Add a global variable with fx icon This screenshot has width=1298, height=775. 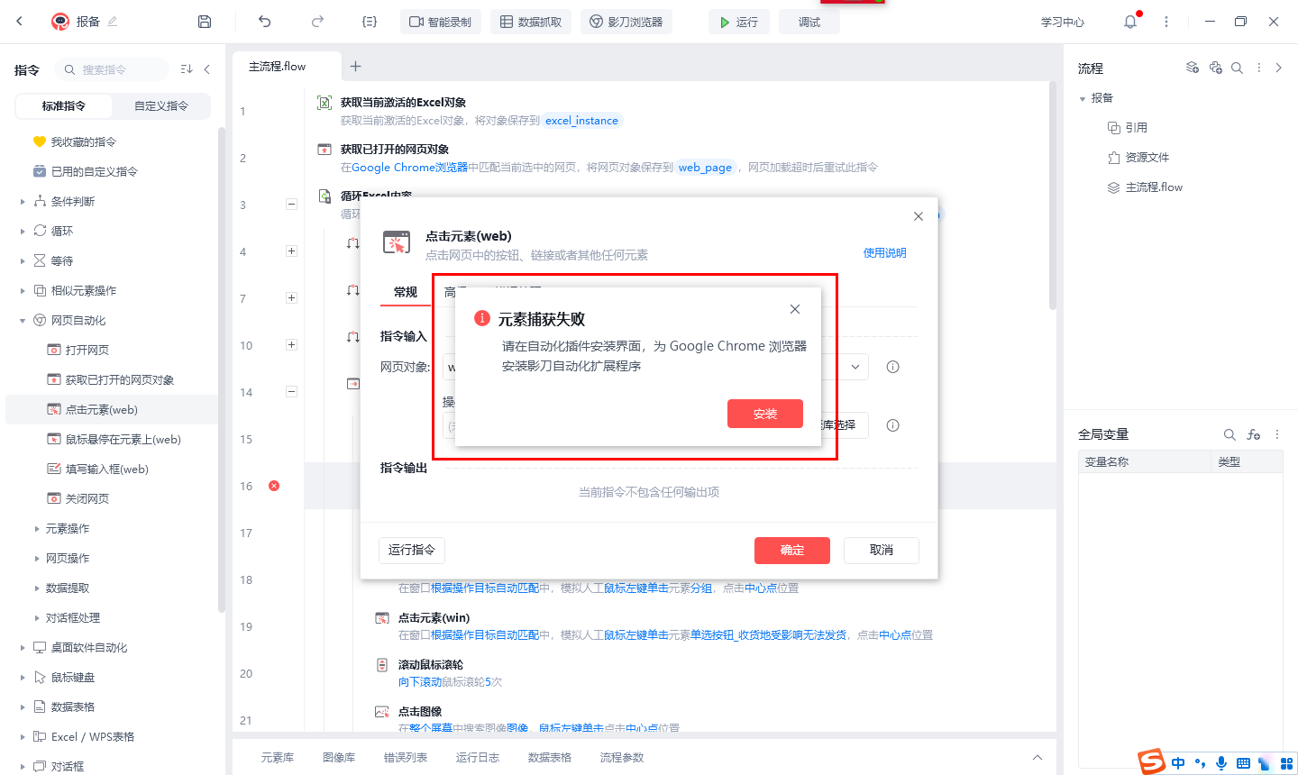pos(1254,434)
